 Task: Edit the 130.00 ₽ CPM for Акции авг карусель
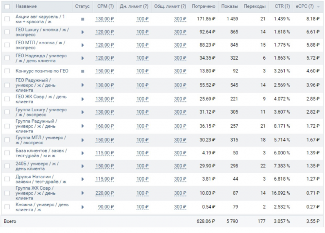(104, 19)
